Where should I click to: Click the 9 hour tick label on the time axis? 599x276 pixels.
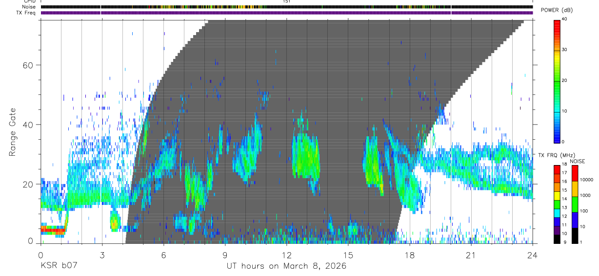[225, 255]
